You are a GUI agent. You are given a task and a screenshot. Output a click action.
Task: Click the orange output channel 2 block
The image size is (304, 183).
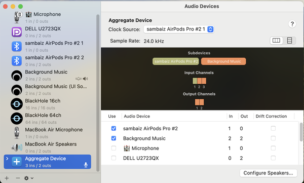(x=202, y=102)
